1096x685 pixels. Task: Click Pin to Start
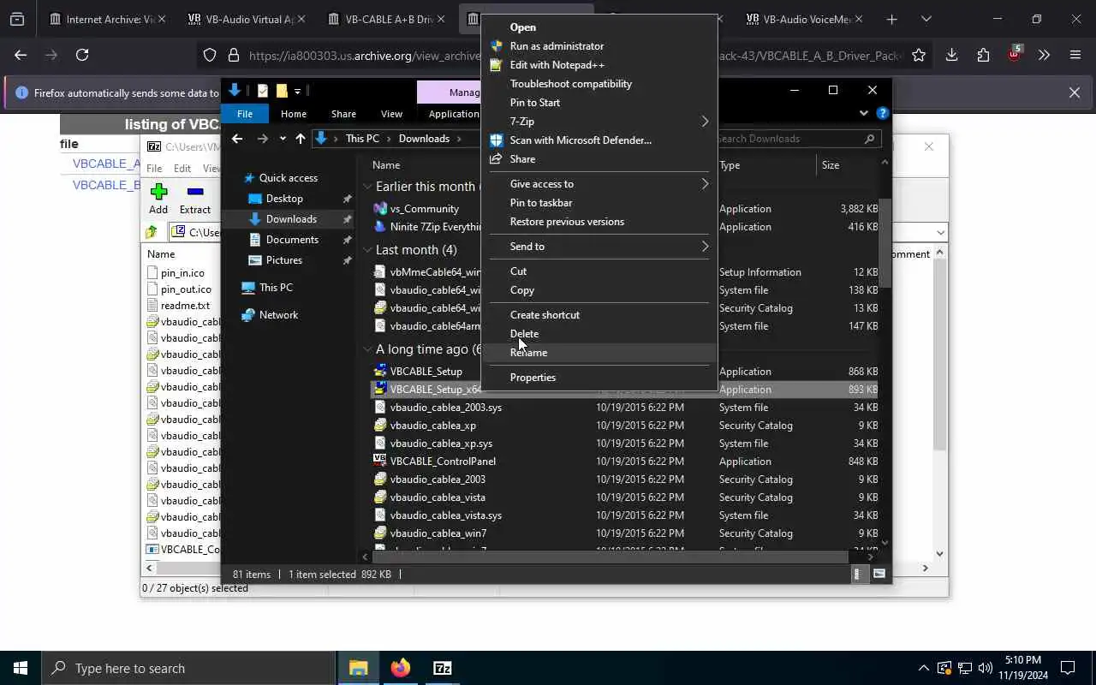pos(534,103)
